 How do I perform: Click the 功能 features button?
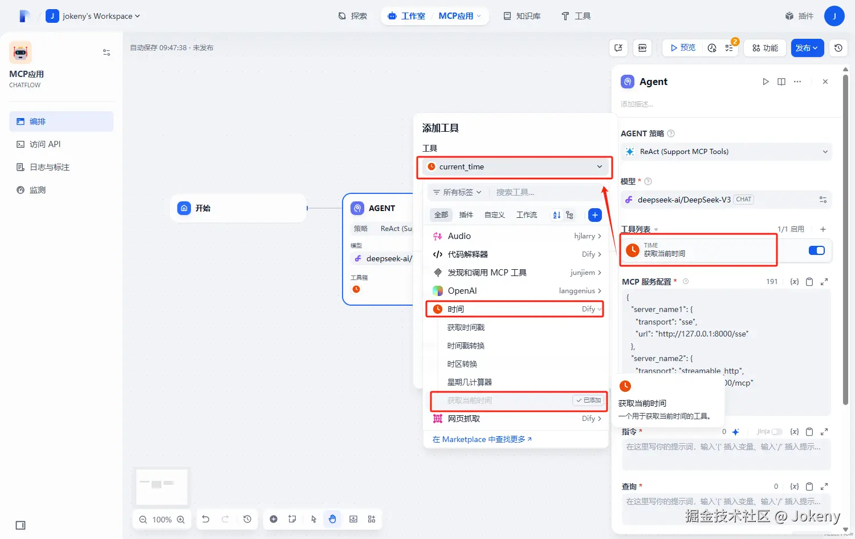[765, 48]
